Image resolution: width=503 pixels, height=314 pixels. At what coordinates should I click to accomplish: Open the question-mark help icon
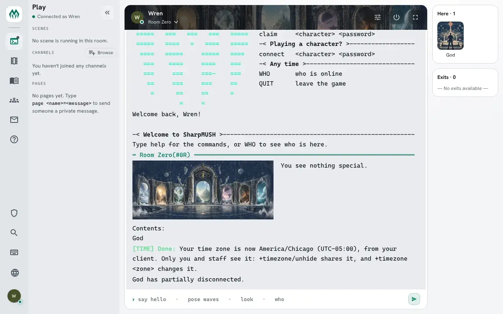[14, 139]
